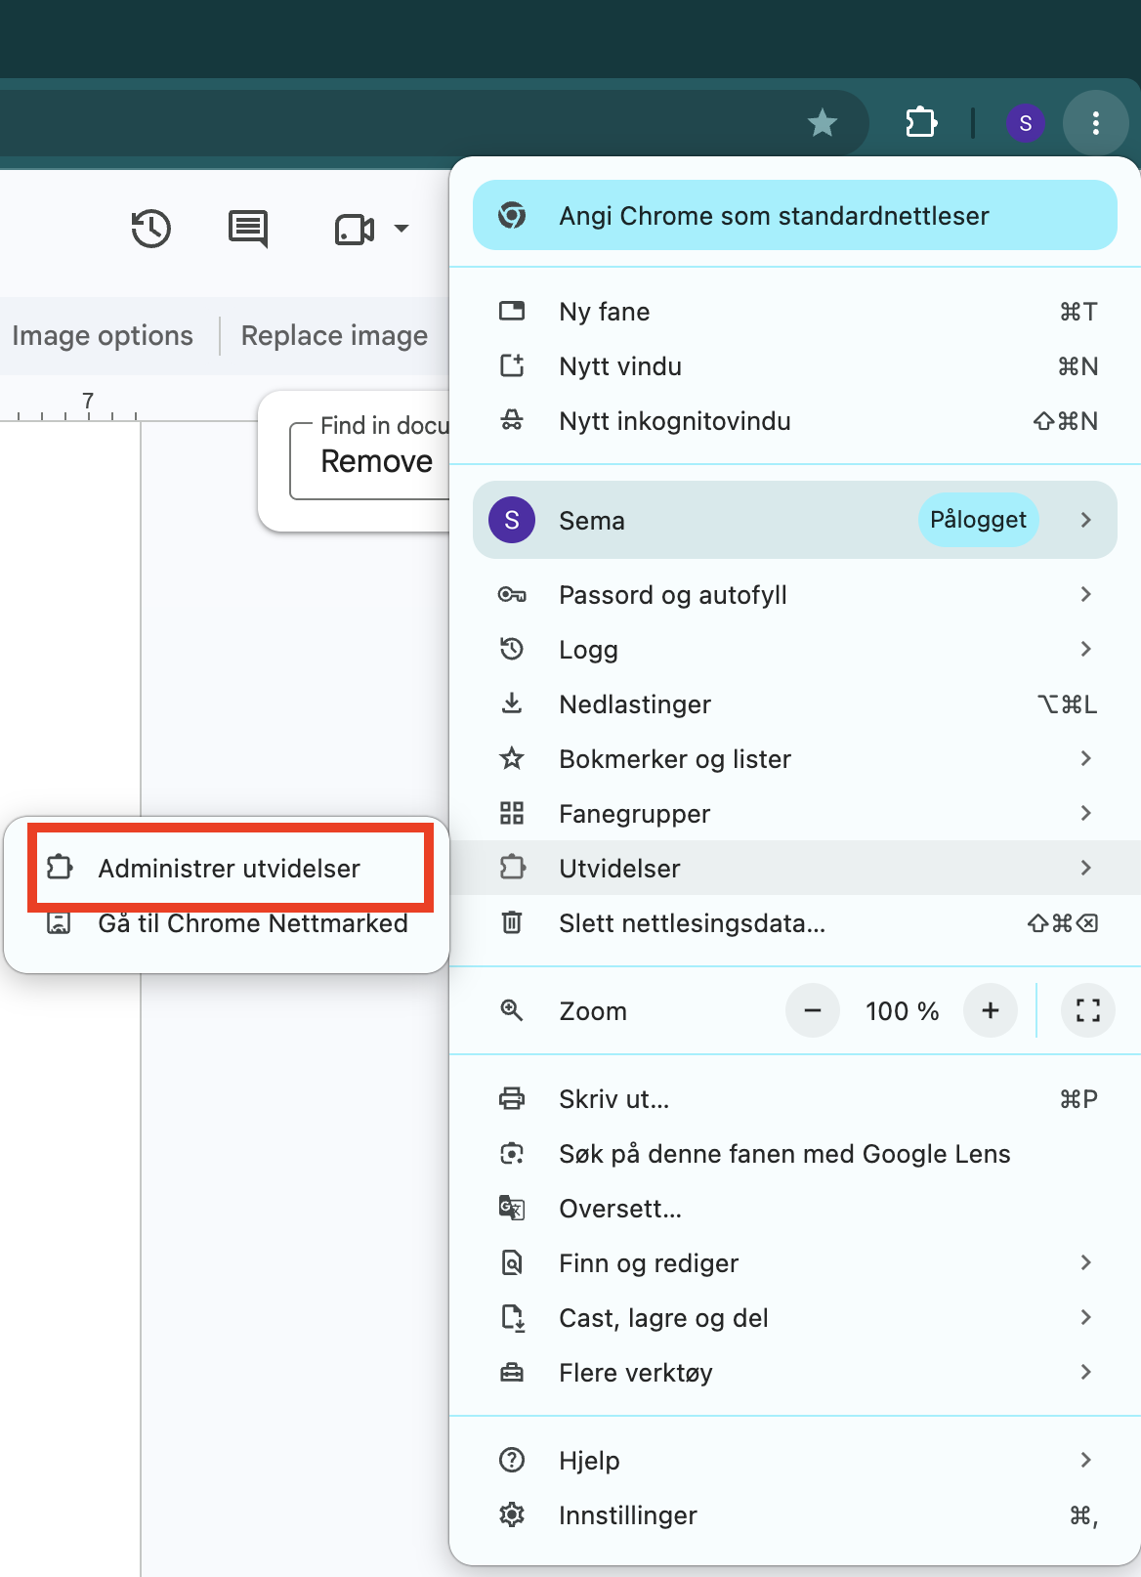Expand Logg submenu
1141x1577 pixels.
tap(795, 650)
